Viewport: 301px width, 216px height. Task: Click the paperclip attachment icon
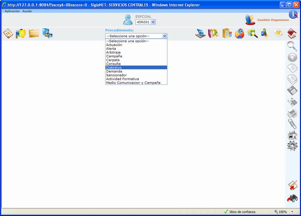[292, 124]
